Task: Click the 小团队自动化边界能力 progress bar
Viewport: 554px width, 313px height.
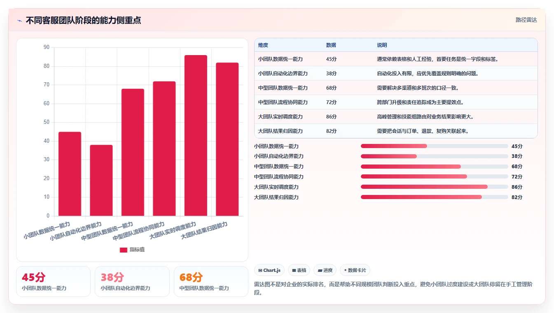Action: (x=434, y=156)
